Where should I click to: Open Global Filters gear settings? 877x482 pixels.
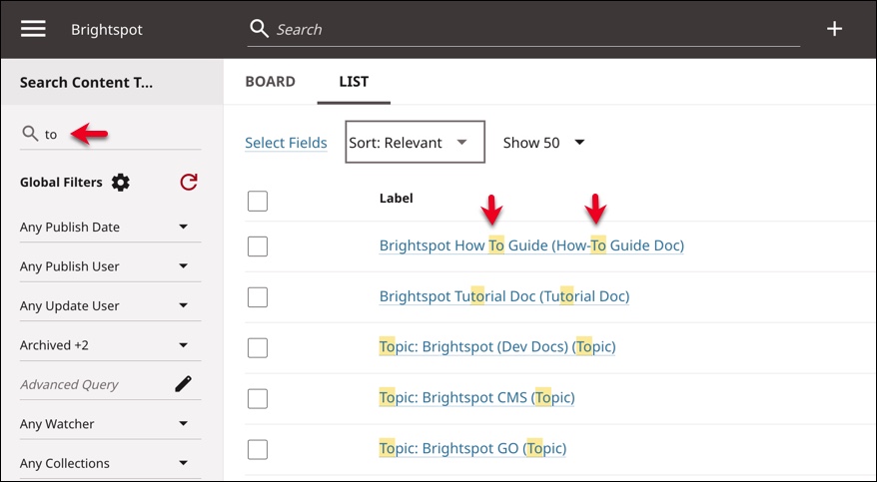pyautogui.click(x=120, y=183)
